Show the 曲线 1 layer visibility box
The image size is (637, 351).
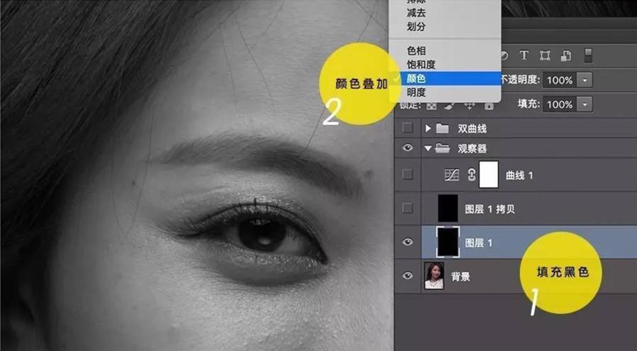click(x=407, y=174)
